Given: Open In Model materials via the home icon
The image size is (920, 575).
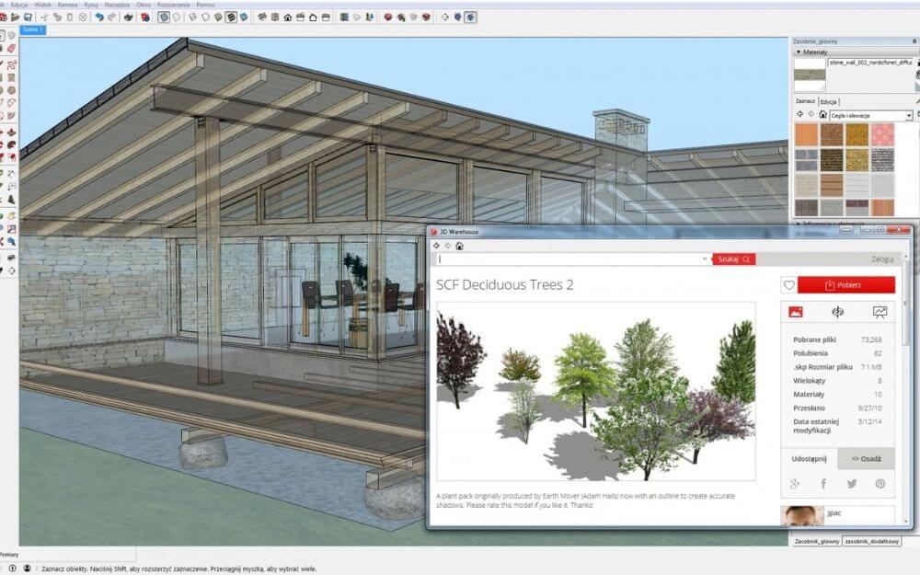Looking at the screenshot, I should point(822,114).
